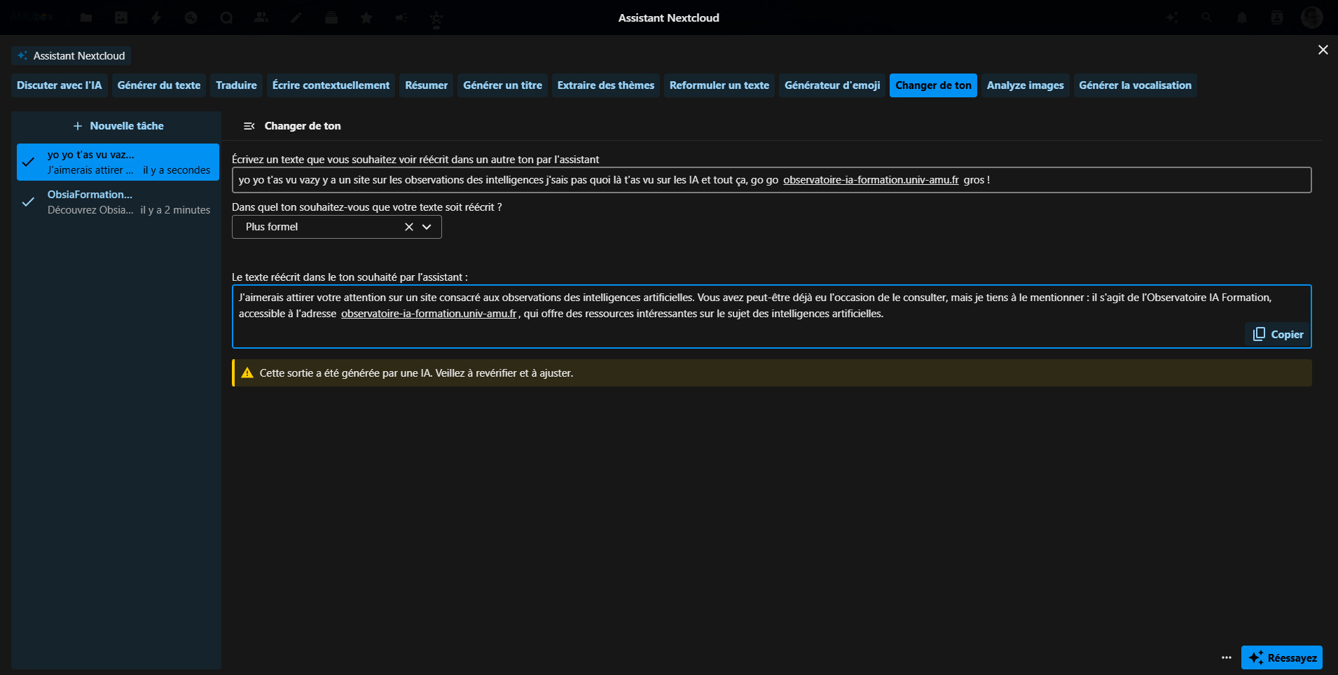The width and height of the screenshot is (1338, 675).
Task: Open the Résumer tab
Action: pos(426,85)
